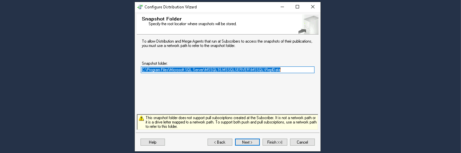
Task: Click the paragraph about Distribution and Merge Agents
Action: coord(227,43)
